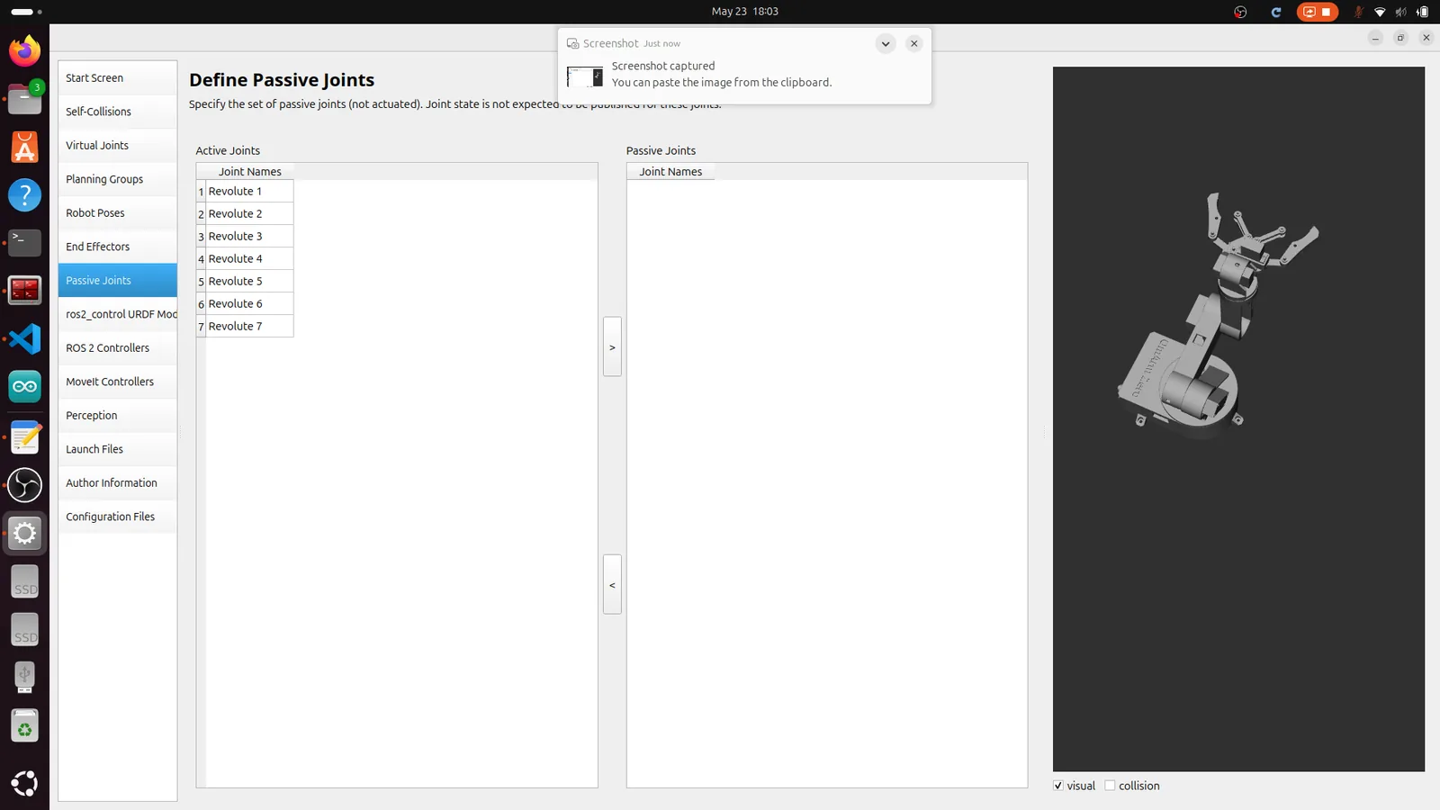This screenshot has height=810, width=1440.
Task: Open OBS Studio from the dock
Action: click(24, 485)
